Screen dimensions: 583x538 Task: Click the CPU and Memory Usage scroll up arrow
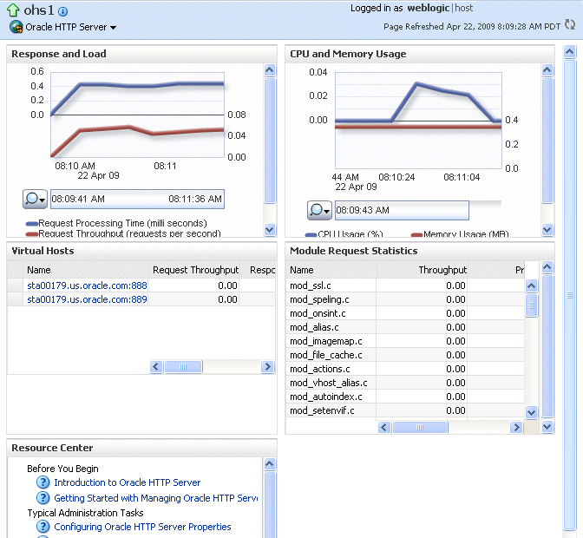[x=547, y=70]
